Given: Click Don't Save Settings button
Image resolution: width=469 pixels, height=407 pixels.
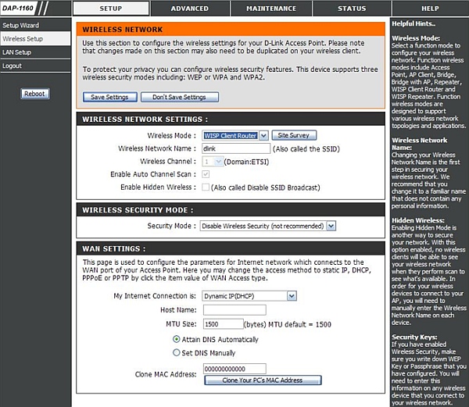Looking at the screenshot, I should tap(179, 97).
